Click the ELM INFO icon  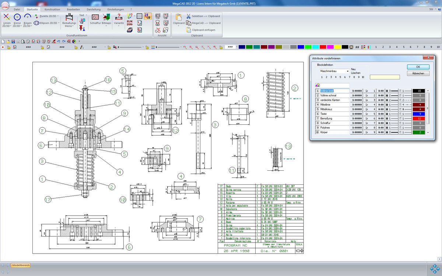coord(130,23)
